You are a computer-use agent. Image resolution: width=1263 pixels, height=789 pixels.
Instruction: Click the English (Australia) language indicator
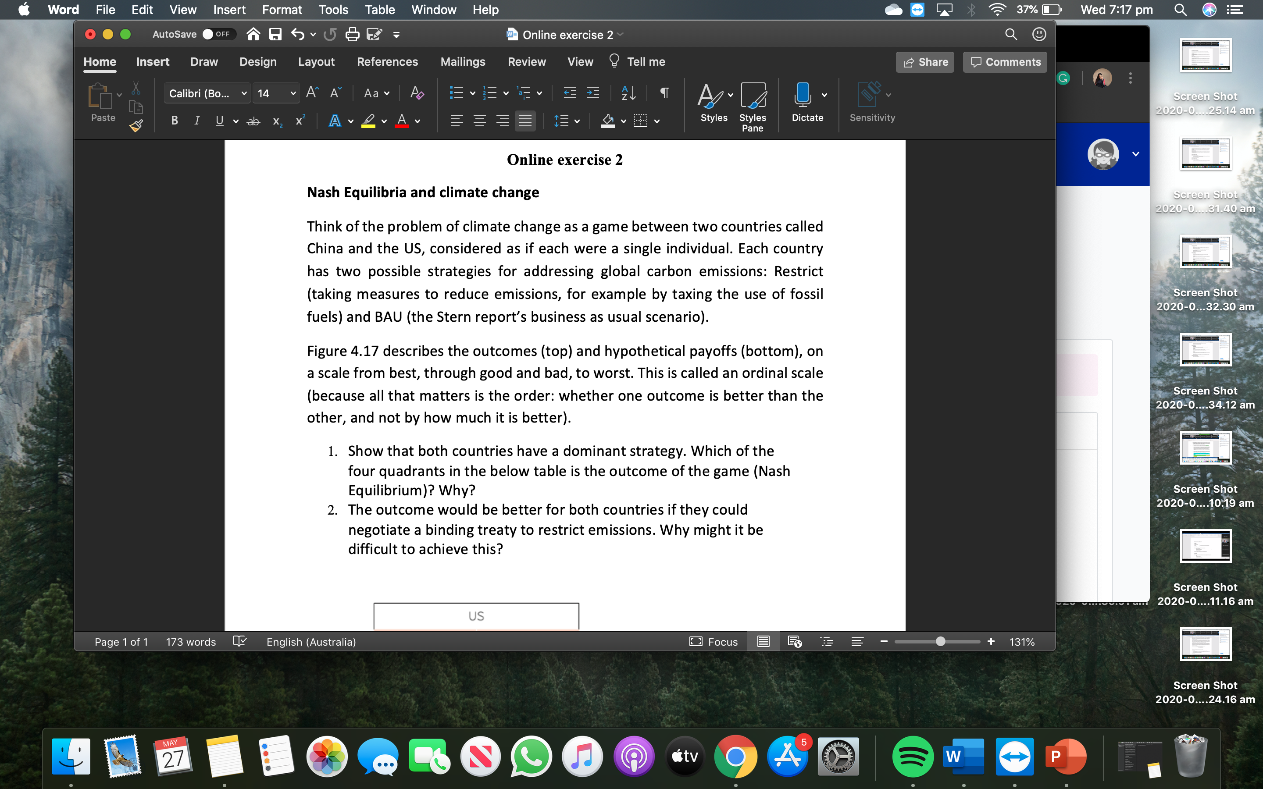[311, 641]
